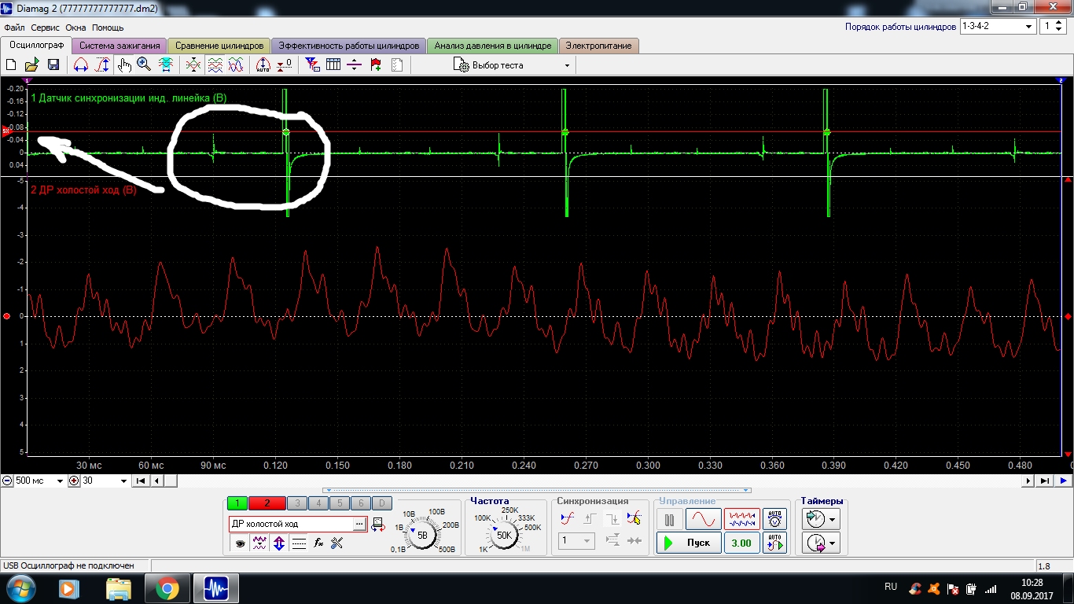Click the zero level offset icon
This screenshot has height=604, width=1074.
[x=285, y=65]
